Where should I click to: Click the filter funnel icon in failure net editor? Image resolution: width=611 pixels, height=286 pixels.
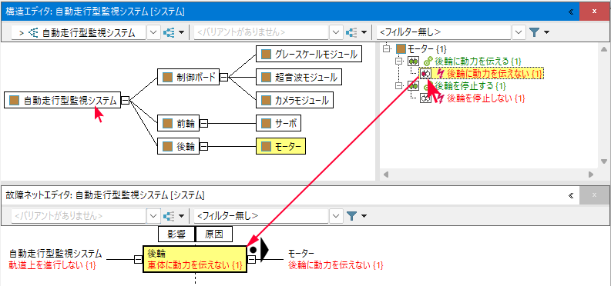351,215
